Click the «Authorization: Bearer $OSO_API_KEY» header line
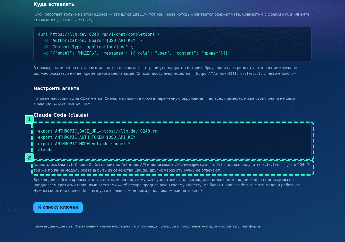345x242 pixels. coord(93,41)
